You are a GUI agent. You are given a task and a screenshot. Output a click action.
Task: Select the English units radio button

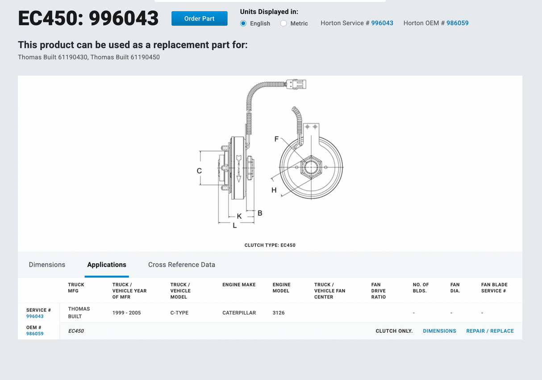click(x=243, y=23)
